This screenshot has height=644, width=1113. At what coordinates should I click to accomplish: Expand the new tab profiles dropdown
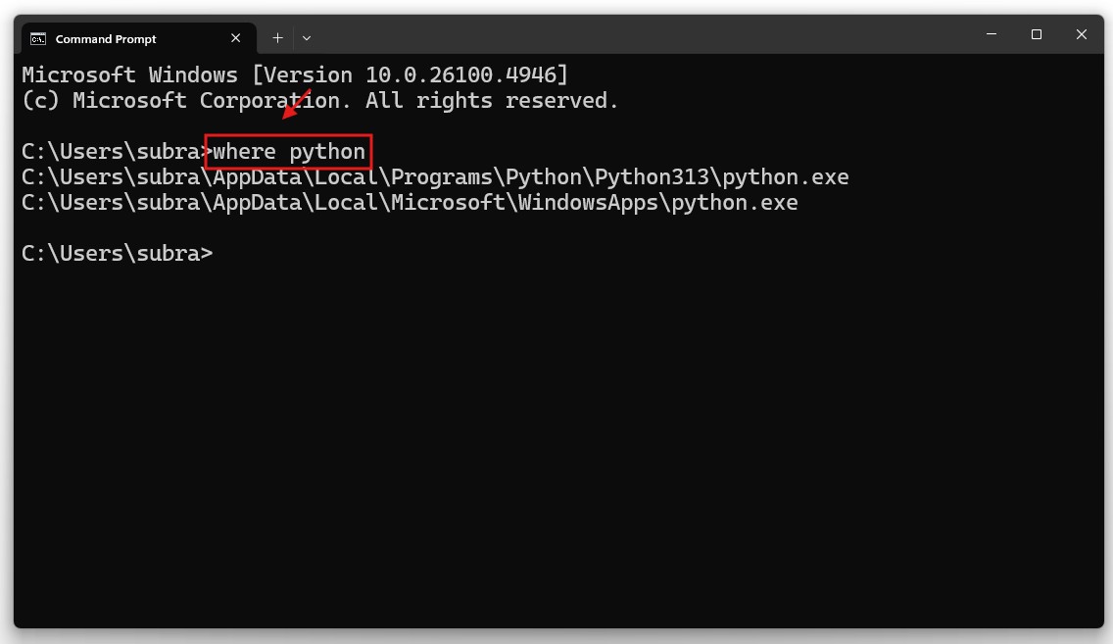point(307,38)
